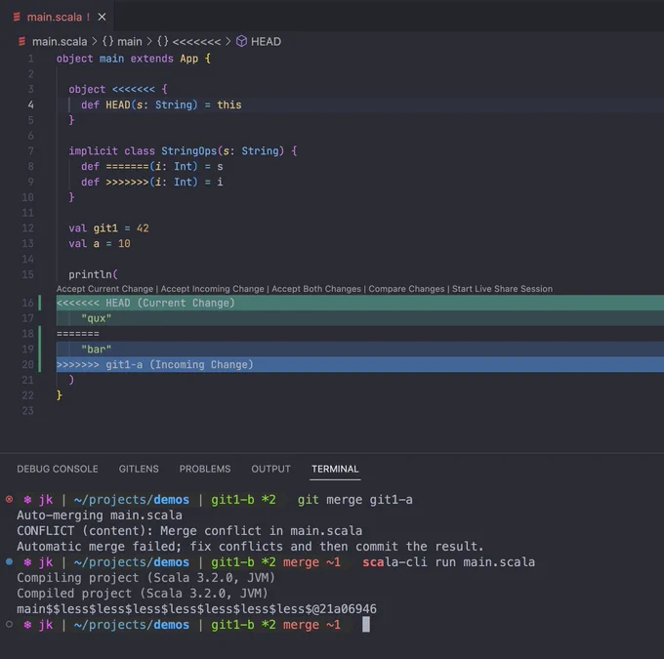Screen dimensions: 664x659
Task: Click the <<<<<<< HEAD (Current Change) line
Action: pos(360,303)
